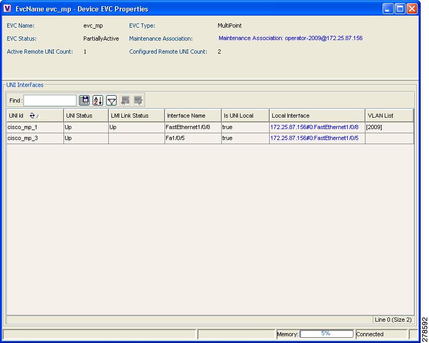Sort by the VLAN List column header

pyautogui.click(x=389, y=116)
